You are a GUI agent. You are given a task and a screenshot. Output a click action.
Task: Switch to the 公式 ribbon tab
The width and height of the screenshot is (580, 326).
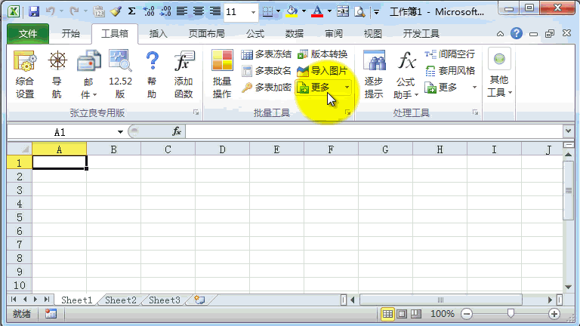(255, 34)
